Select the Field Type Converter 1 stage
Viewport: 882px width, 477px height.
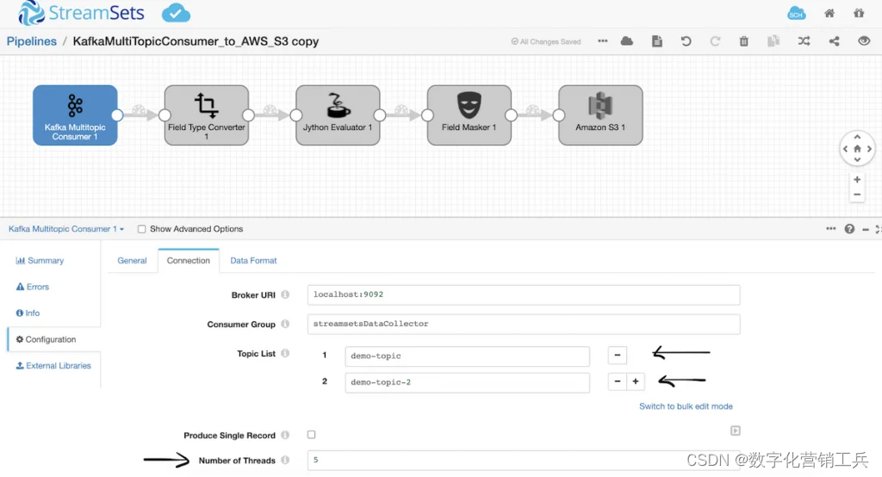(x=207, y=115)
